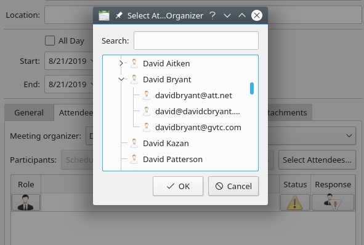Click the Response column header
This screenshot has height=245, width=364.
point(333,184)
